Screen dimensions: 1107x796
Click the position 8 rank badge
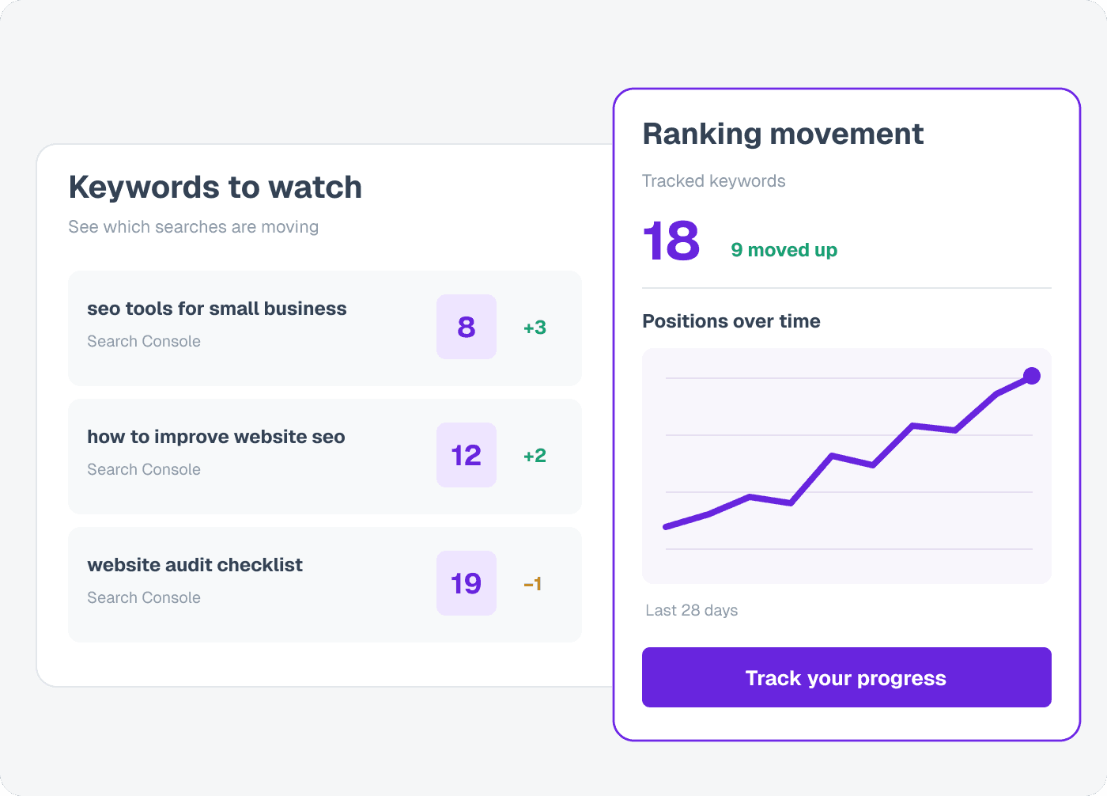click(467, 327)
